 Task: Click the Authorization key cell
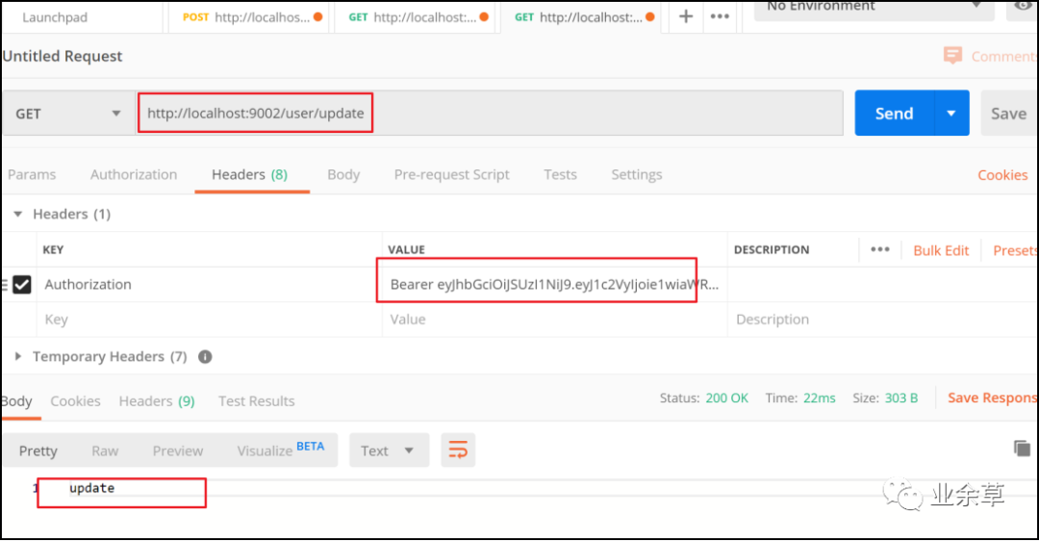(x=209, y=284)
